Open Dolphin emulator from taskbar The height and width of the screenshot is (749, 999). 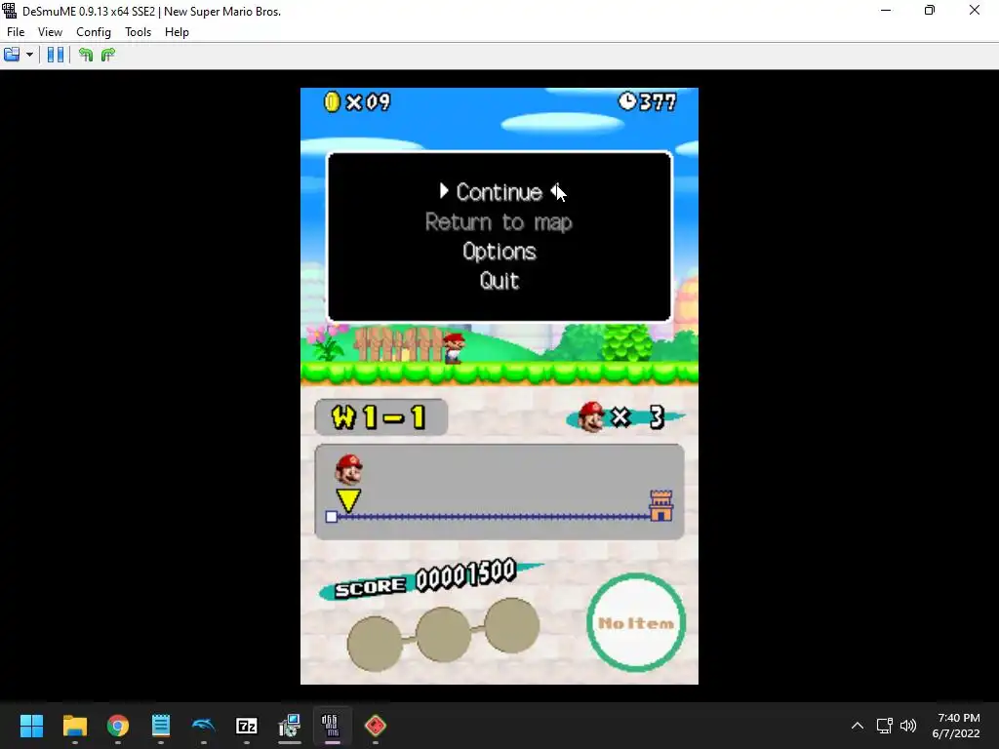[x=204, y=726]
